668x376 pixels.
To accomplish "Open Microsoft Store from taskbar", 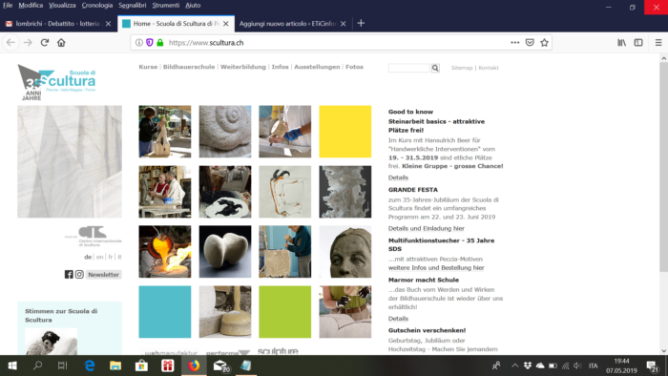I will (x=141, y=366).
